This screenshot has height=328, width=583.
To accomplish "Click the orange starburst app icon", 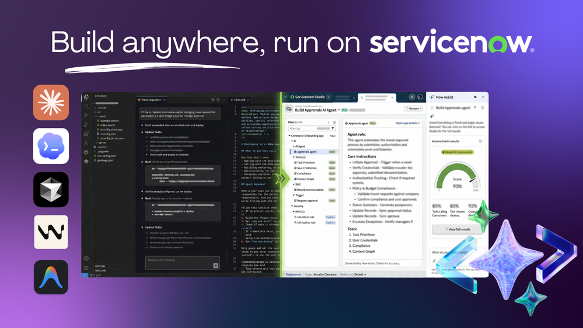I will (51, 103).
